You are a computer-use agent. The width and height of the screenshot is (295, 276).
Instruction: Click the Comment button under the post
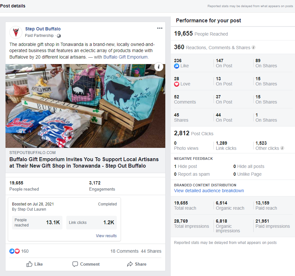86,264
